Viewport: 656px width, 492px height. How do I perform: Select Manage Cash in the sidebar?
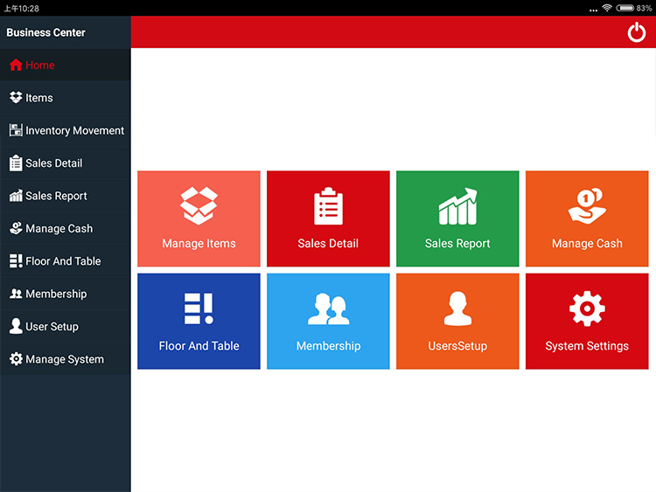click(58, 229)
